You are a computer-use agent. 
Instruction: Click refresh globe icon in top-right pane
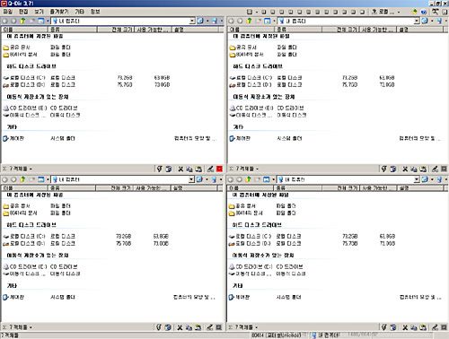click(425, 21)
